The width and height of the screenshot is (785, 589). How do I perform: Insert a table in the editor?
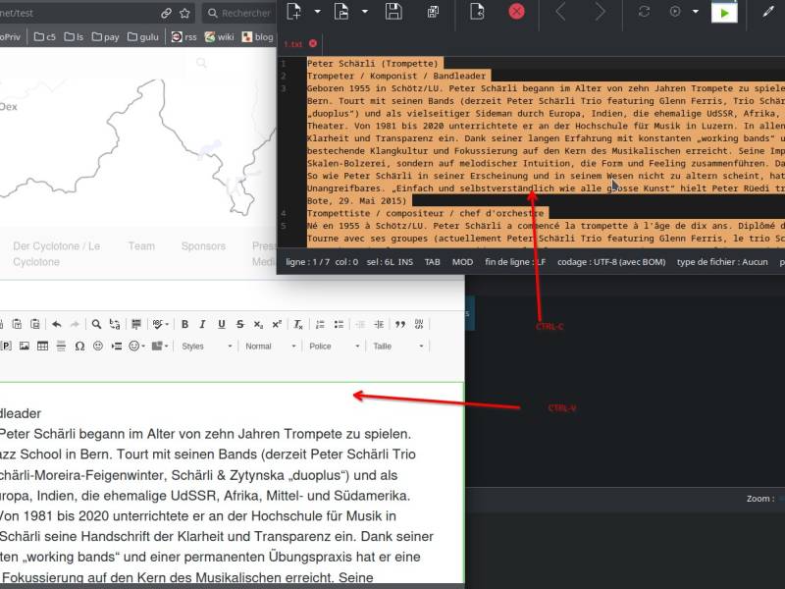click(x=42, y=347)
